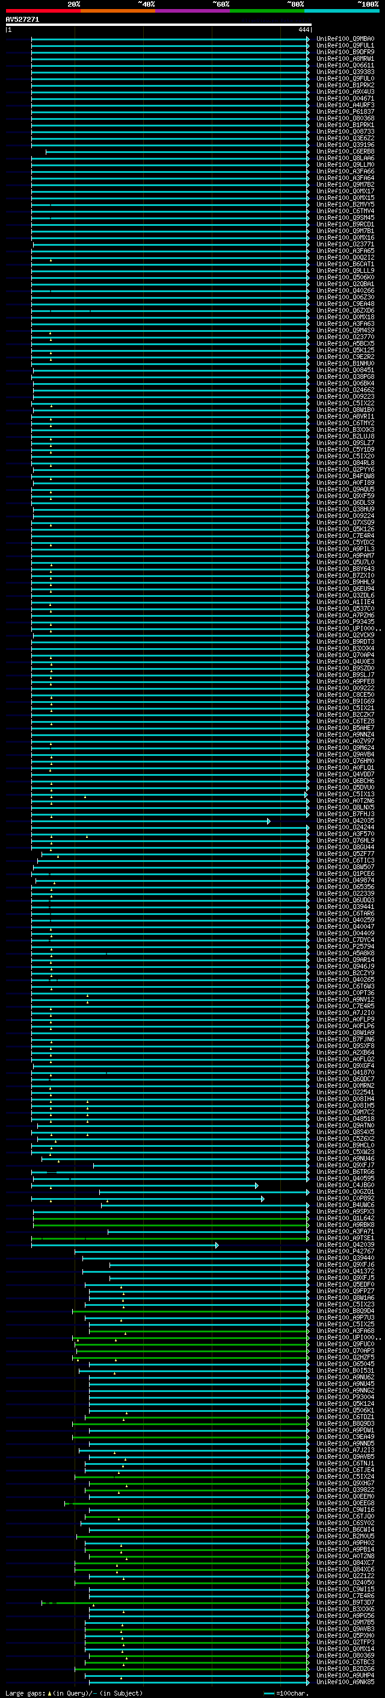Click hit label UniRef100_C6ER88
The width and height of the screenshot is (385, 1698).
click(x=345, y=152)
